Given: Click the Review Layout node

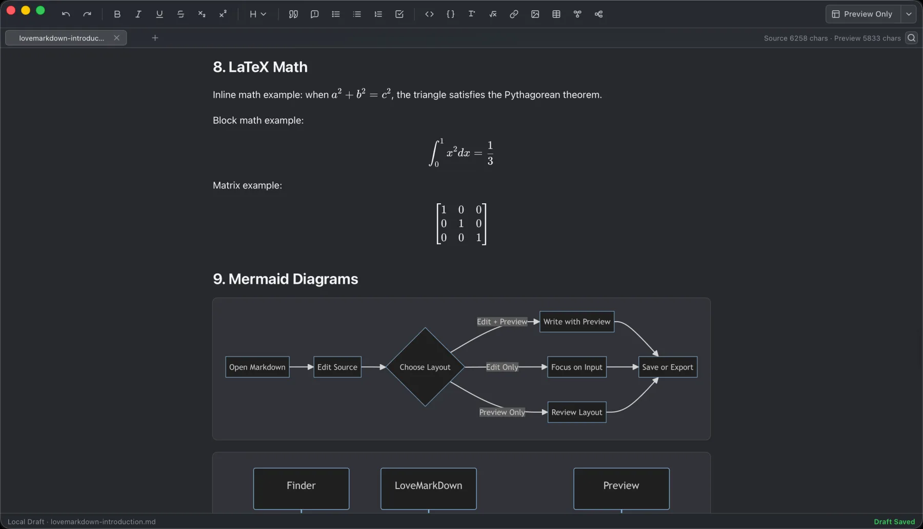Looking at the screenshot, I should (x=577, y=412).
